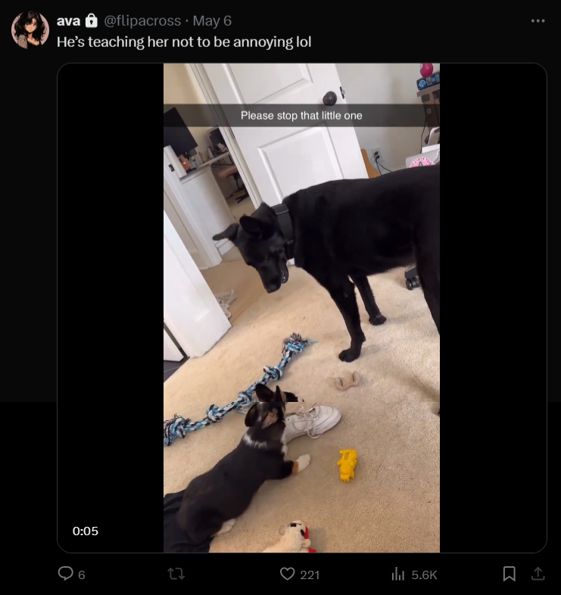Click the protected account lock icon
This screenshot has width=561, height=595.
(x=91, y=20)
